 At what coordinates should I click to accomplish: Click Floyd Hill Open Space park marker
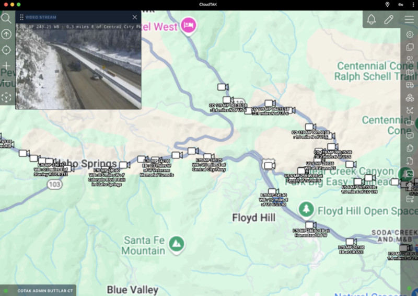(306, 210)
